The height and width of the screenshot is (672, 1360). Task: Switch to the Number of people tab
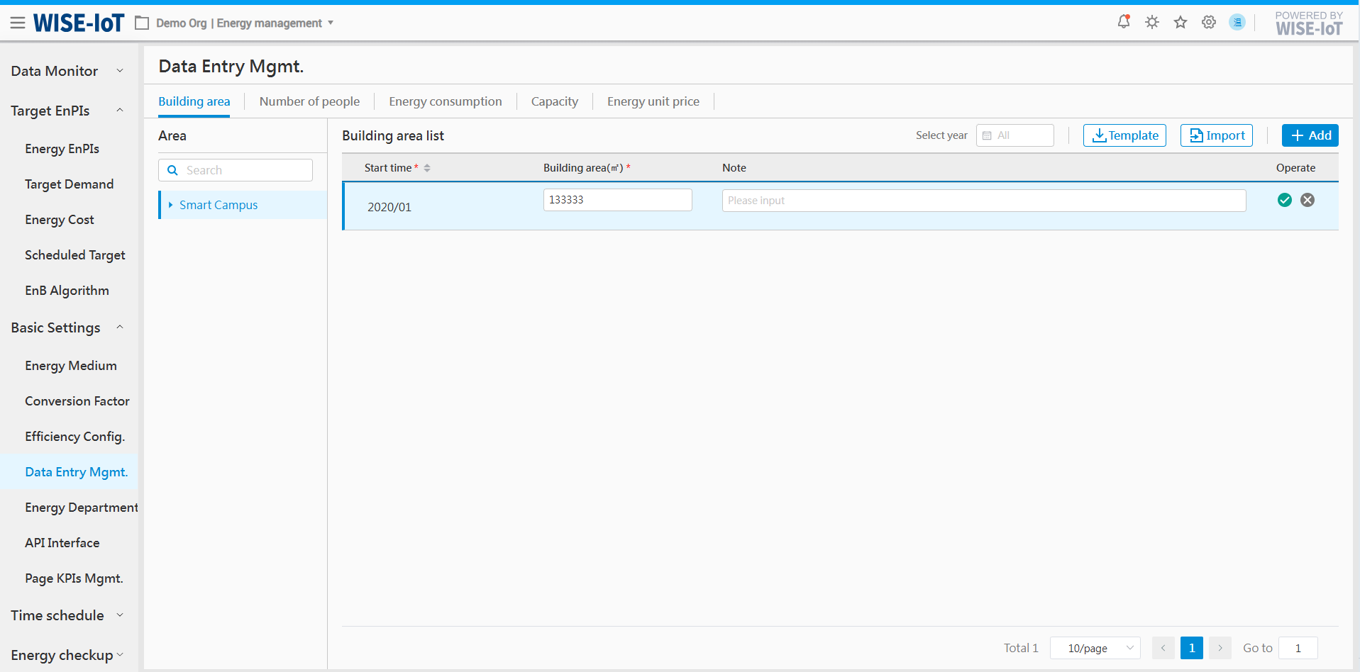(309, 101)
